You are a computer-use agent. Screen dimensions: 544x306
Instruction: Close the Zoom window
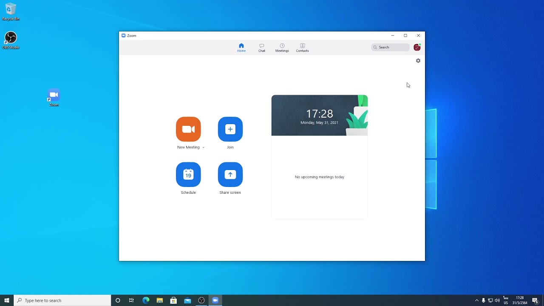[x=418, y=36]
